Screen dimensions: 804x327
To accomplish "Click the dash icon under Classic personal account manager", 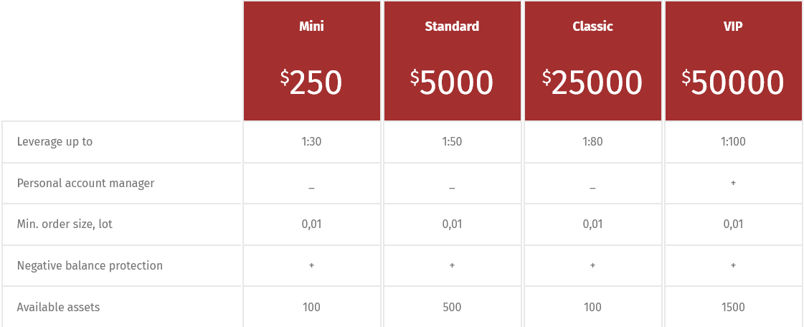I will coord(592,189).
